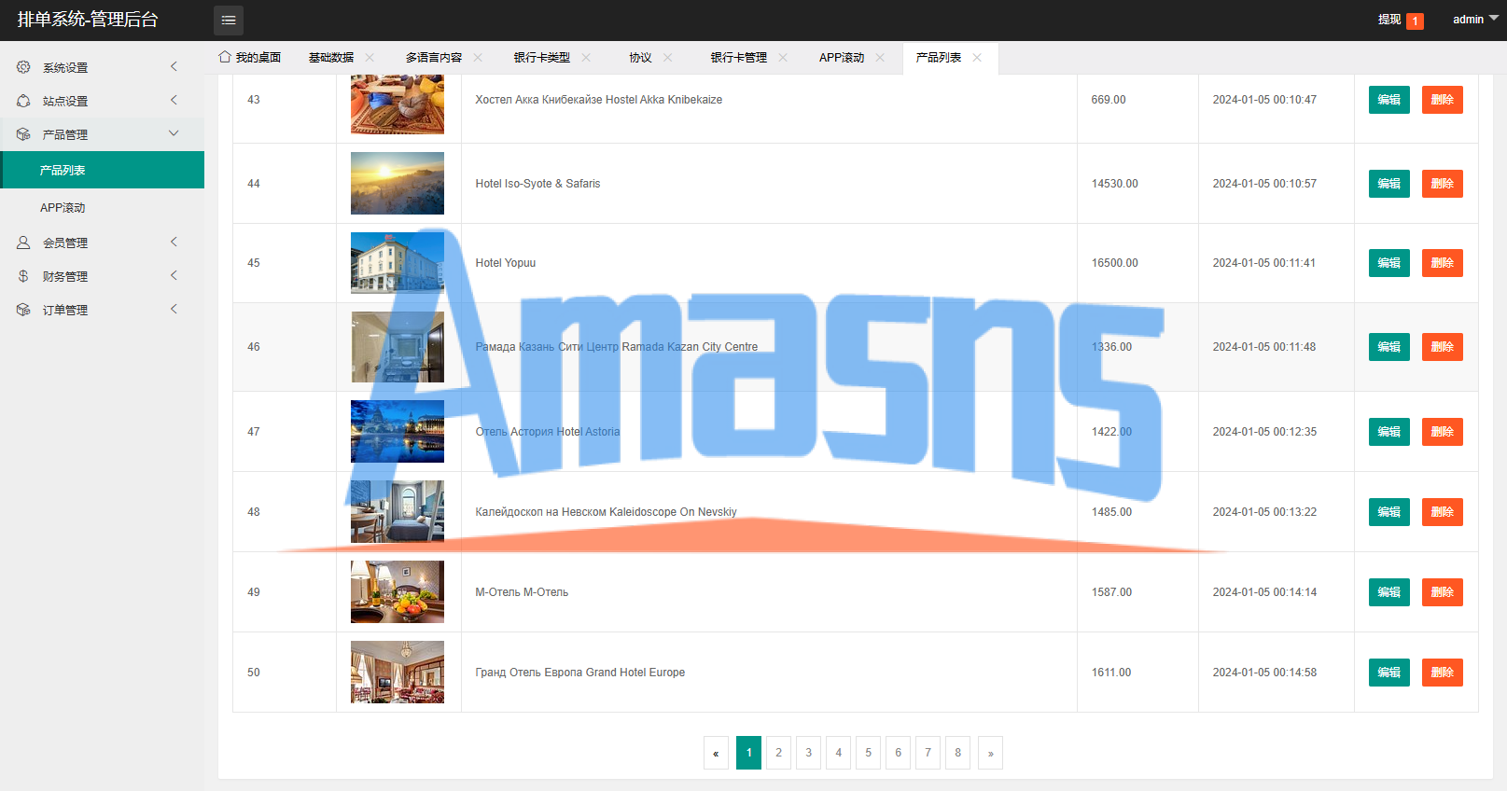Screen dimensions: 1507x791
Task: Click the 站点设置 icon in sidebar
Action: point(23,101)
